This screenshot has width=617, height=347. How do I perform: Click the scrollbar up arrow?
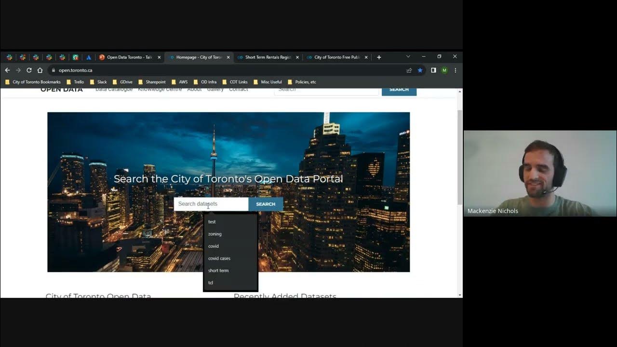[x=459, y=91]
